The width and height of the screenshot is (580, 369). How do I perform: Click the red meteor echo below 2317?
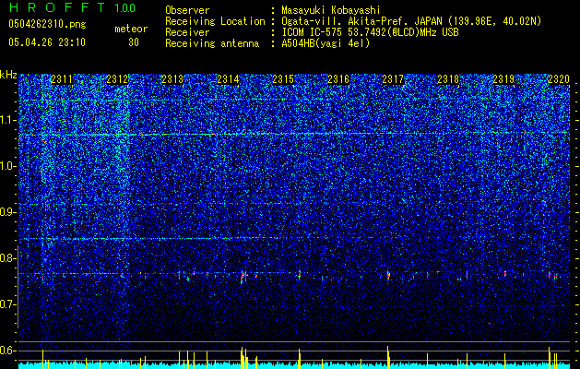[388, 276]
